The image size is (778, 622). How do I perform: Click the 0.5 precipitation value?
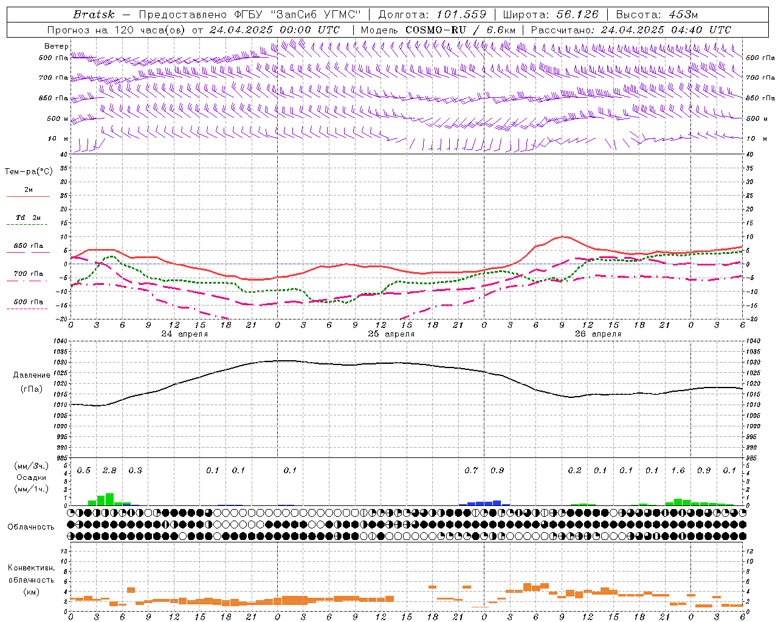coord(84,470)
